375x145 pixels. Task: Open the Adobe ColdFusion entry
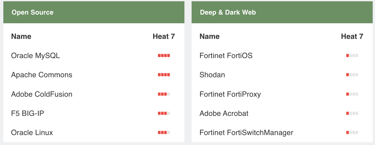(x=42, y=94)
